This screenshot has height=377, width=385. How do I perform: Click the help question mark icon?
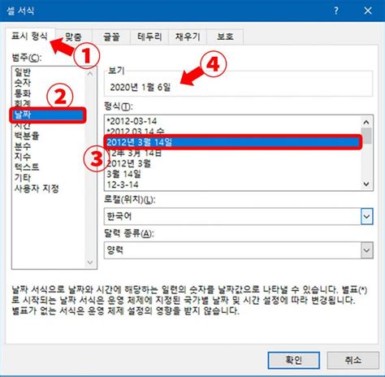[336, 11]
